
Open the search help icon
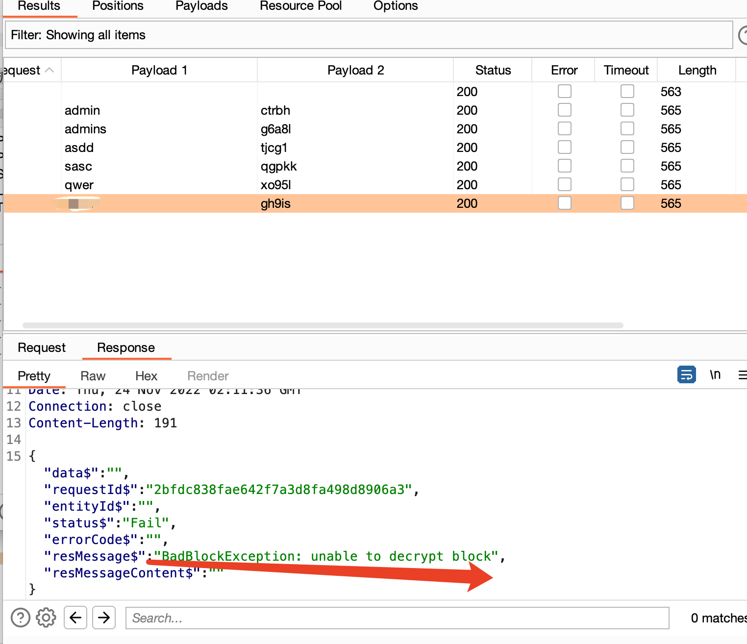(21, 618)
